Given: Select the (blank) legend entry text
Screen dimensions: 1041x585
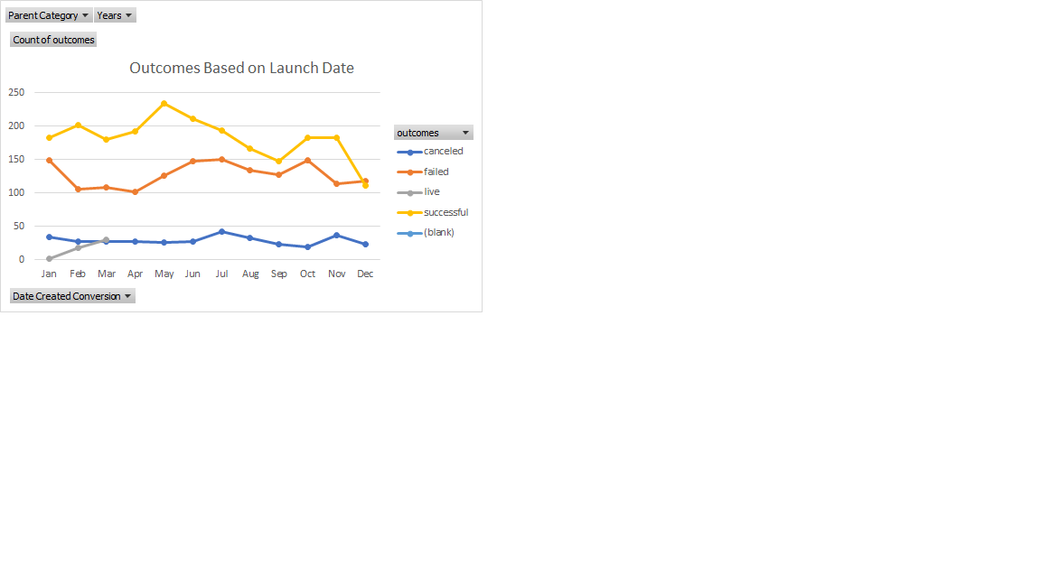Looking at the screenshot, I should pyautogui.click(x=439, y=232).
